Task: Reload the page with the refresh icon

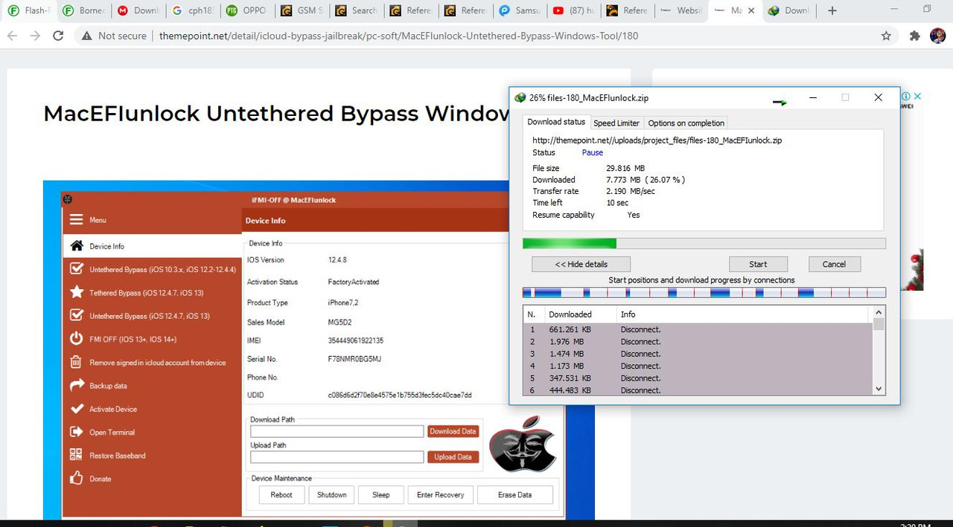Action: click(x=58, y=36)
